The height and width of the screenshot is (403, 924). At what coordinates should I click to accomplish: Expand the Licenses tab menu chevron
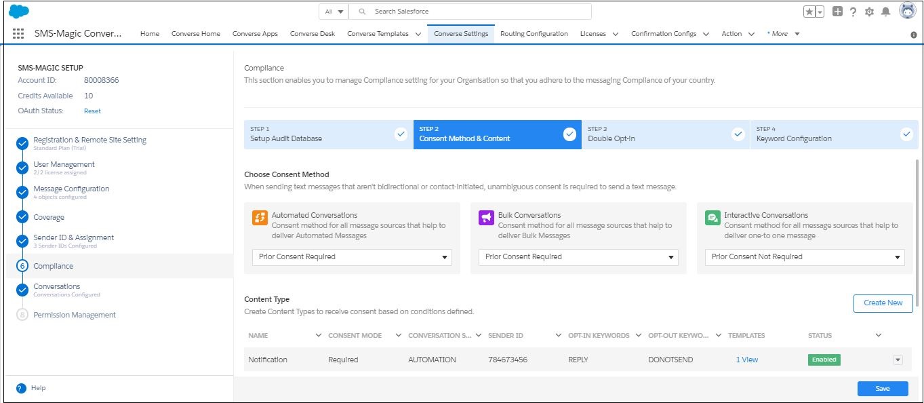(616, 35)
